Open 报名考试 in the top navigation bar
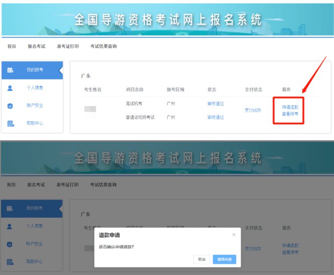 [x=36, y=46]
